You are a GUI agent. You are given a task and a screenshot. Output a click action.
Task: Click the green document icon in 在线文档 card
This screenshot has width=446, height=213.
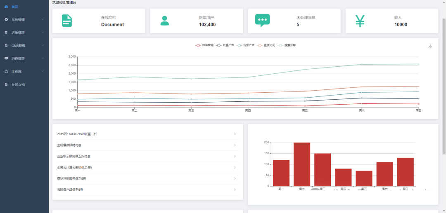coord(67,21)
